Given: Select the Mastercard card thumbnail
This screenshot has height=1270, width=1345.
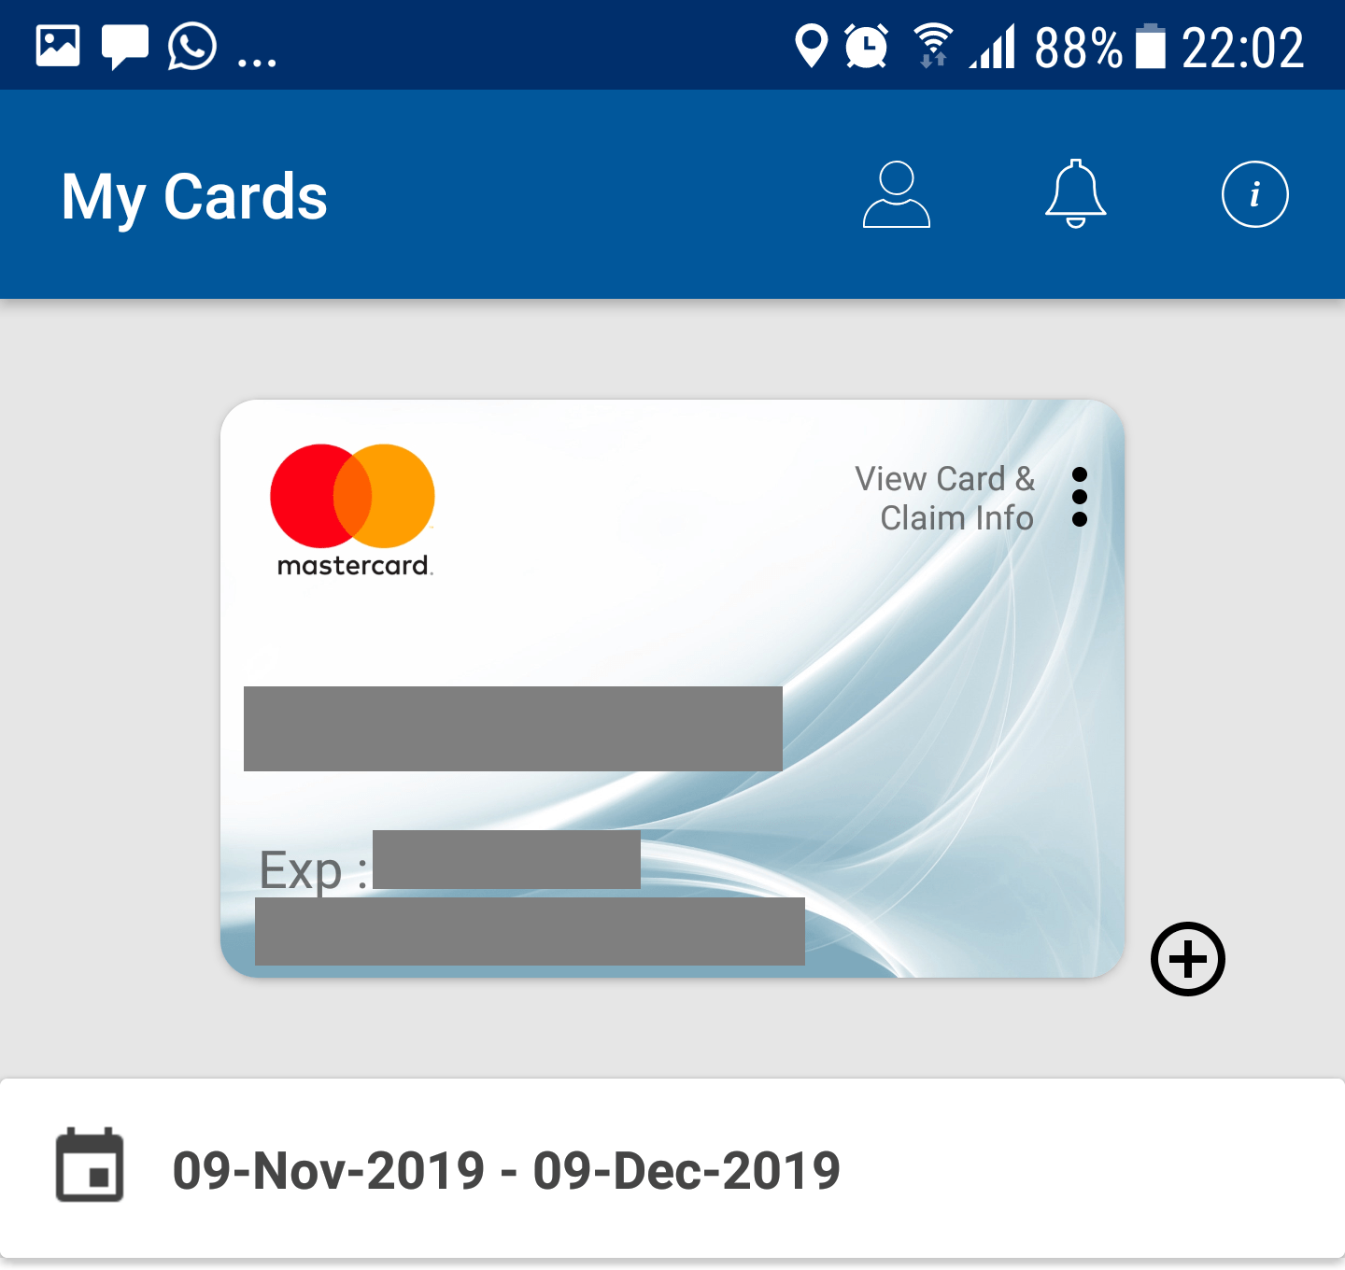Looking at the screenshot, I should [x=672, y=688].
